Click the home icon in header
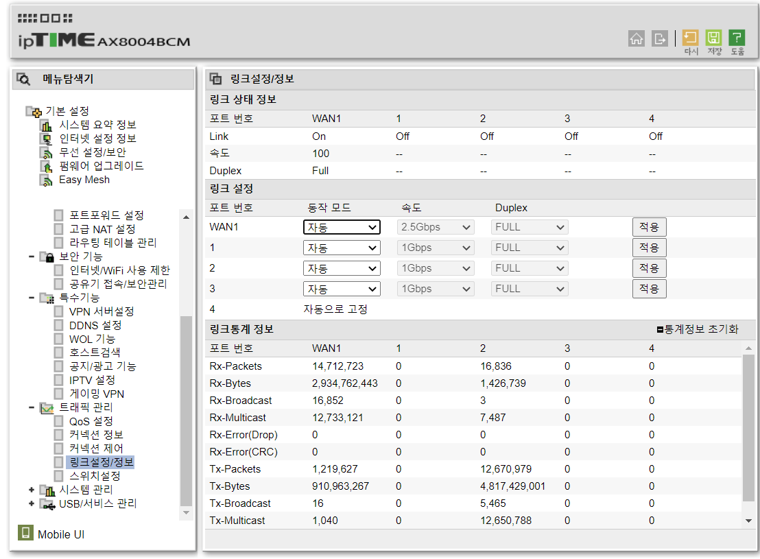The width and height of the screenshot is (760, 559). pos(637,38)
